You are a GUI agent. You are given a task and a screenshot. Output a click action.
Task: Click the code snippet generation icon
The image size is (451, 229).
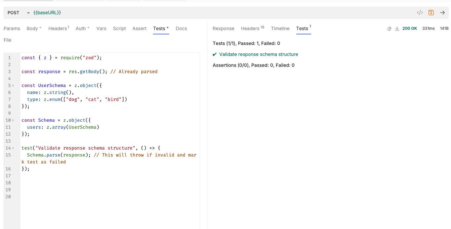(x=420, y=12)
